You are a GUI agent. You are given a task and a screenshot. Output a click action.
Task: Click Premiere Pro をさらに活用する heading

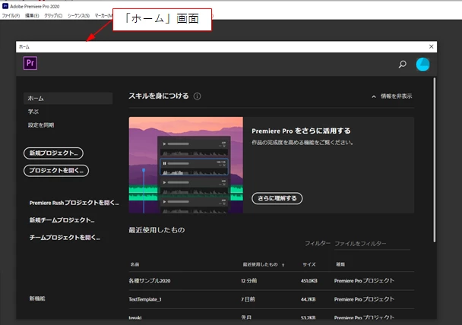[x=301, y=131]
